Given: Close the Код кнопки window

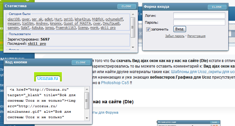Looking at the screenshot, I should [x=81, y=62].
